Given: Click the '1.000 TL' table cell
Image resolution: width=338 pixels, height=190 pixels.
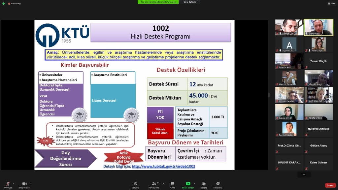Looking at the screenshot, I should 218,117.
